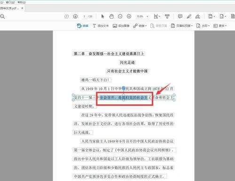
Task: Click the heading 只有社会主义才能救中国
Action: (x=127, y=71)
